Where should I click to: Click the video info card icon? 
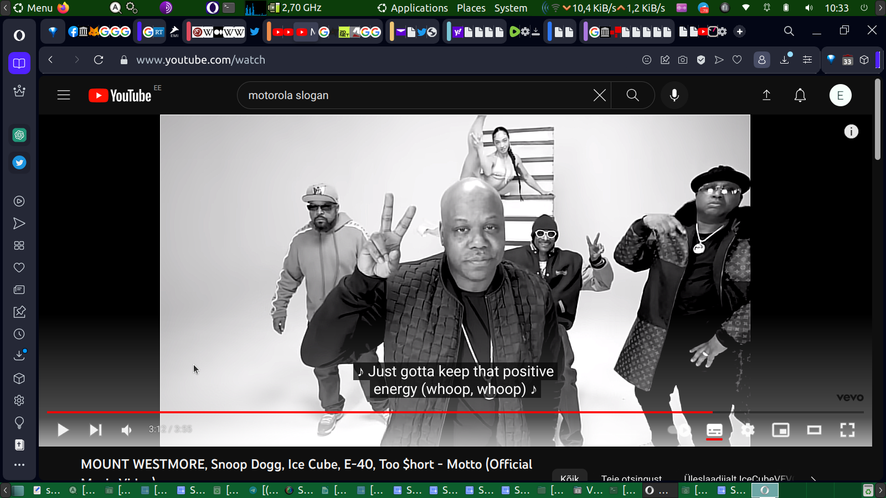(x=851, y=132)
